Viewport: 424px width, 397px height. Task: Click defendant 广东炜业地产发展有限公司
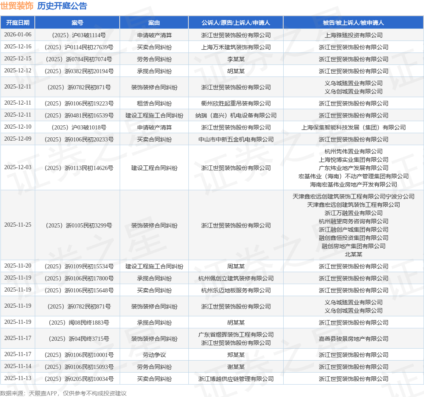click(x=354, y=168)
